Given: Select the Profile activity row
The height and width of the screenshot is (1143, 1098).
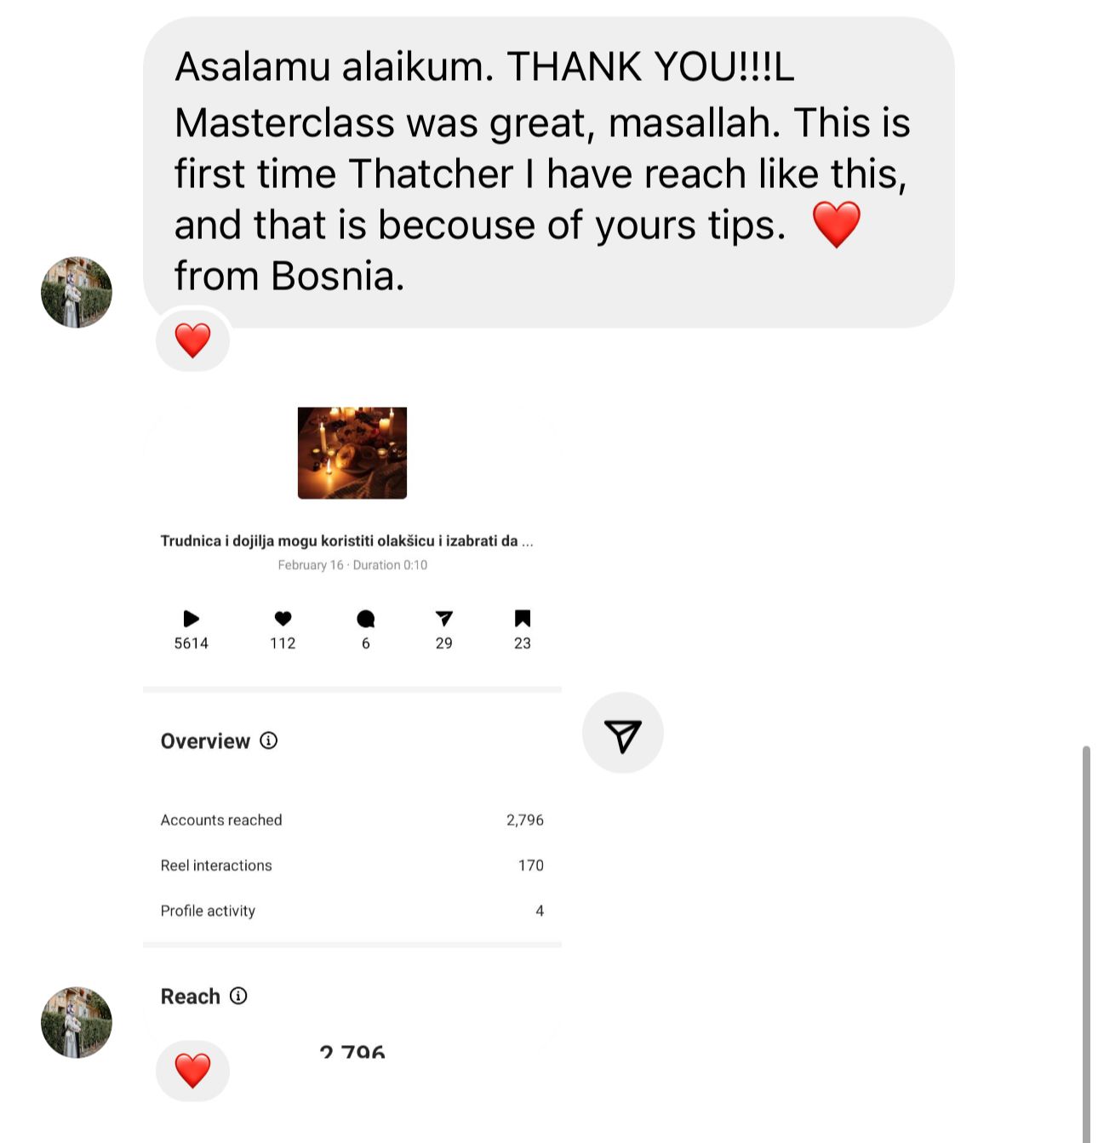Looking at the screenshot, I should point(352,911).
